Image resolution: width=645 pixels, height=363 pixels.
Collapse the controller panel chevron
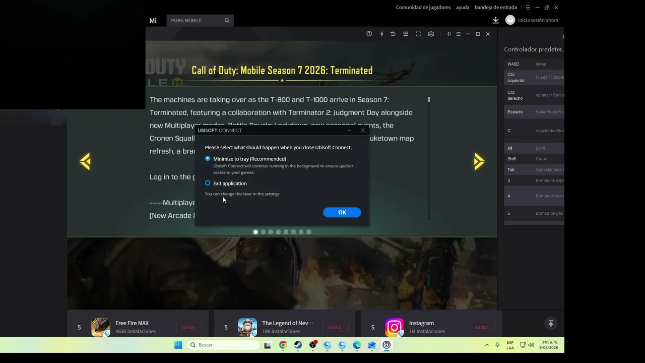[x=563, y=36]
